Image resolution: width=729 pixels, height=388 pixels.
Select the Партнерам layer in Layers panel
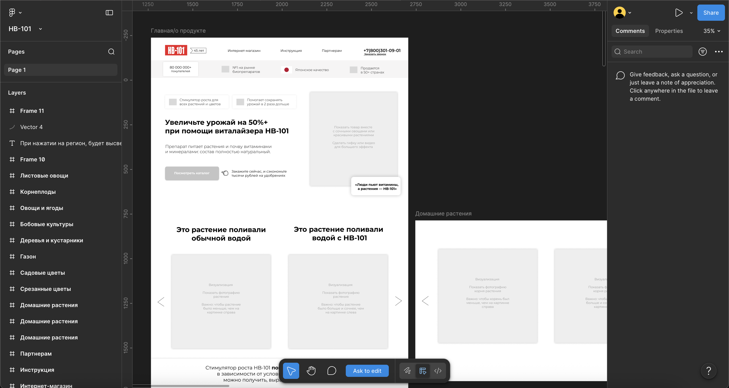point(36,354)
